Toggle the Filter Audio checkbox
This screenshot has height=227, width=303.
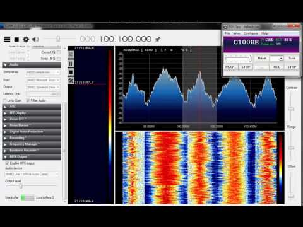[x=28, y=100]
